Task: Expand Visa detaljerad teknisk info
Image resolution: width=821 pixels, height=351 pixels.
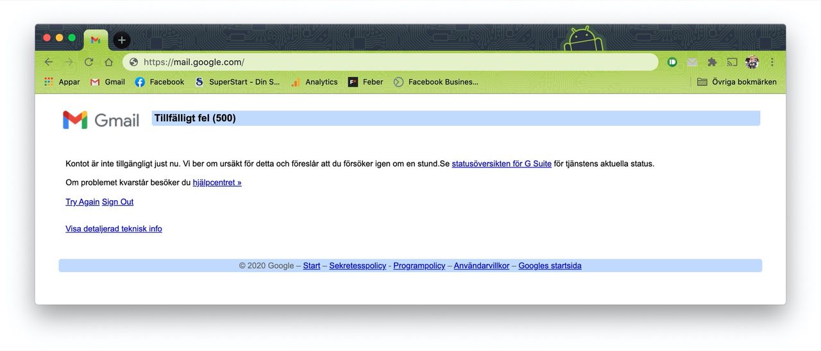Action: pos(114,228)
